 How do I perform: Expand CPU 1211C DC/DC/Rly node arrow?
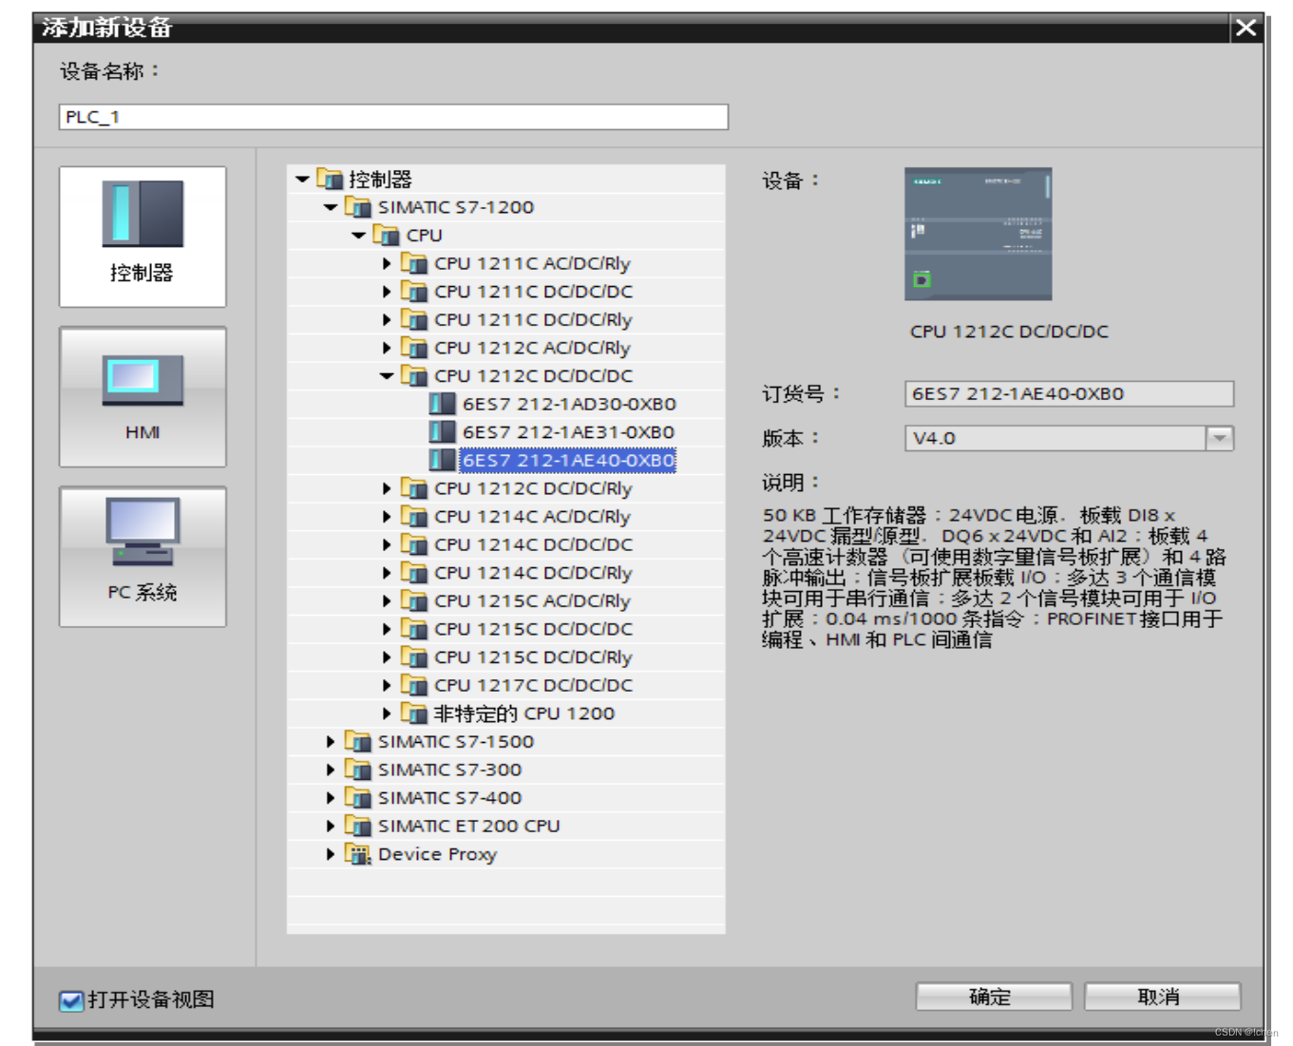(387, 319)
